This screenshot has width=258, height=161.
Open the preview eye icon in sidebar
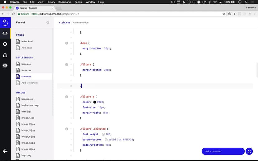(5, 44)
